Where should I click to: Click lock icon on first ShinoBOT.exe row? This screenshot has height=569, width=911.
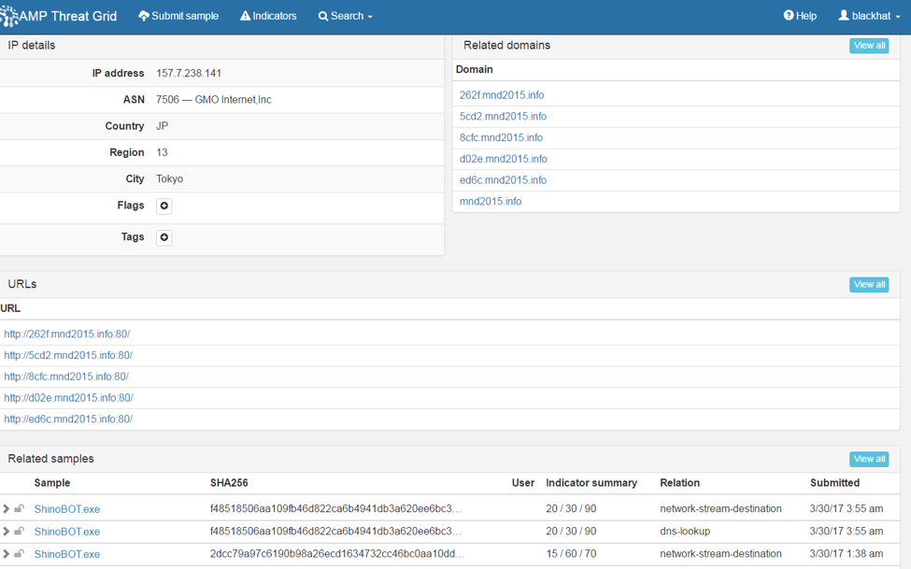pos(20,509)
